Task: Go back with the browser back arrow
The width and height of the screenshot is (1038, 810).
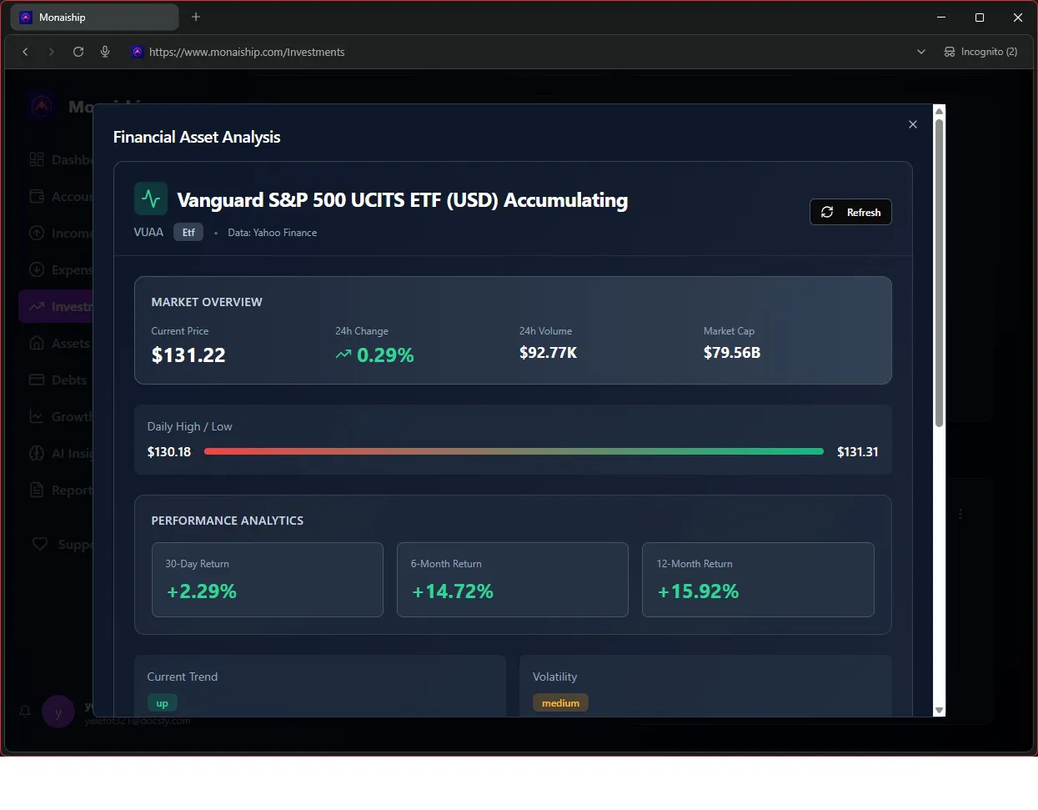Action: click(25, 52)
